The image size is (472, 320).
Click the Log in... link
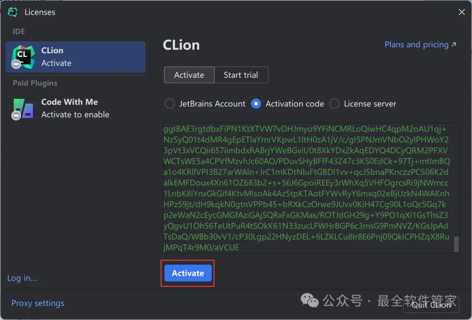click(22, 278)
